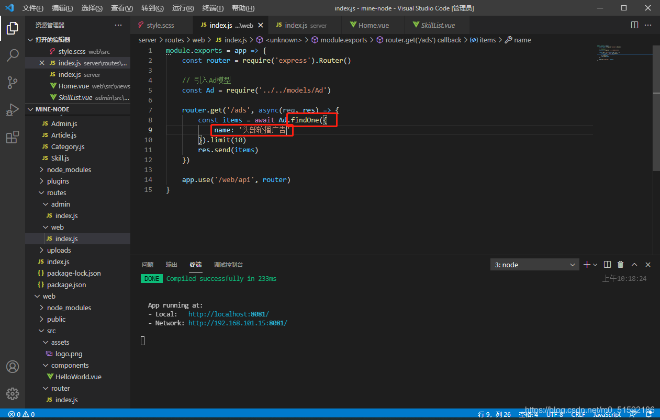660x420 pixels.
Task: Open editor more actions ellipsis
Action: 648,25
